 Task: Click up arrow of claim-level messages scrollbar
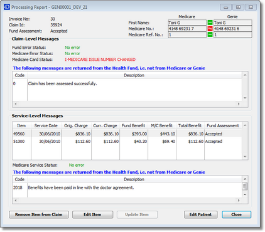pyautogui.click(x=245, y=75)
